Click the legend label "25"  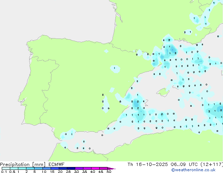click(x=68, y=172)
